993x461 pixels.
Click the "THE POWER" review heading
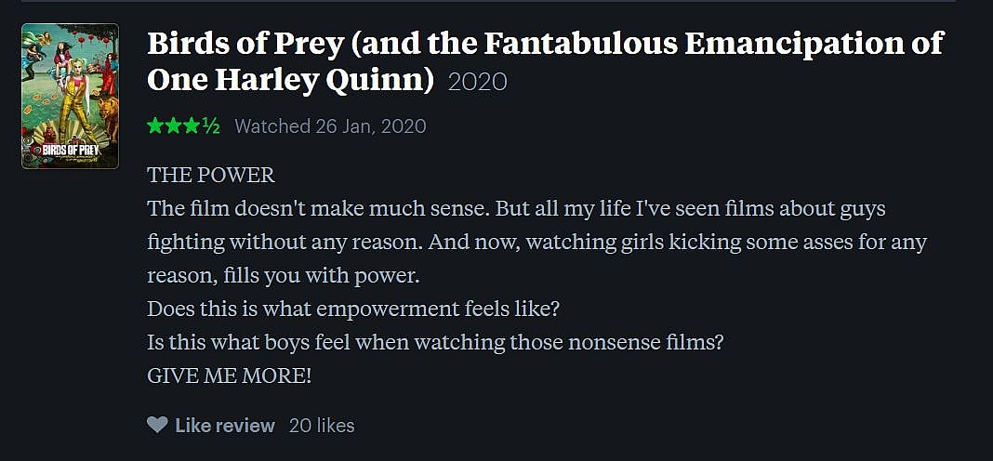pos(211,176)
